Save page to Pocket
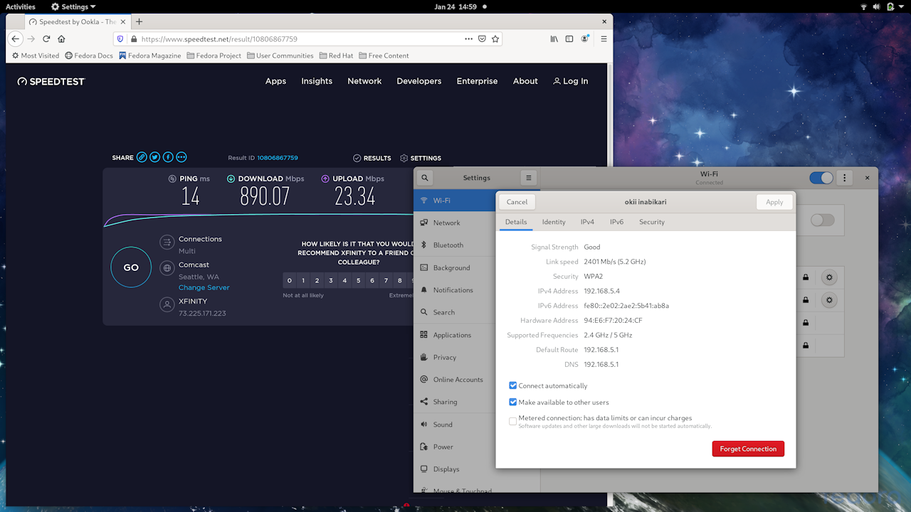 (x=482, y=39)
